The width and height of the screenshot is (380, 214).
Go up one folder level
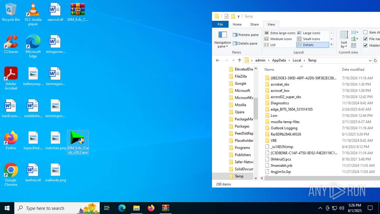[240, 60]
